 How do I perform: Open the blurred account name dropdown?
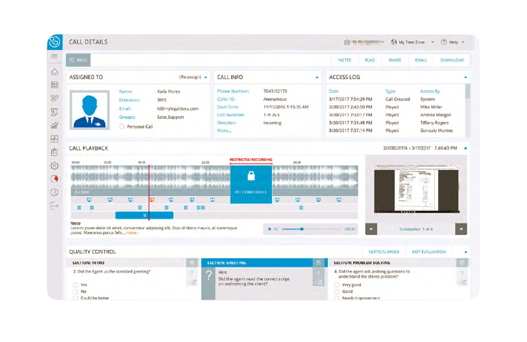pos(364,42)
